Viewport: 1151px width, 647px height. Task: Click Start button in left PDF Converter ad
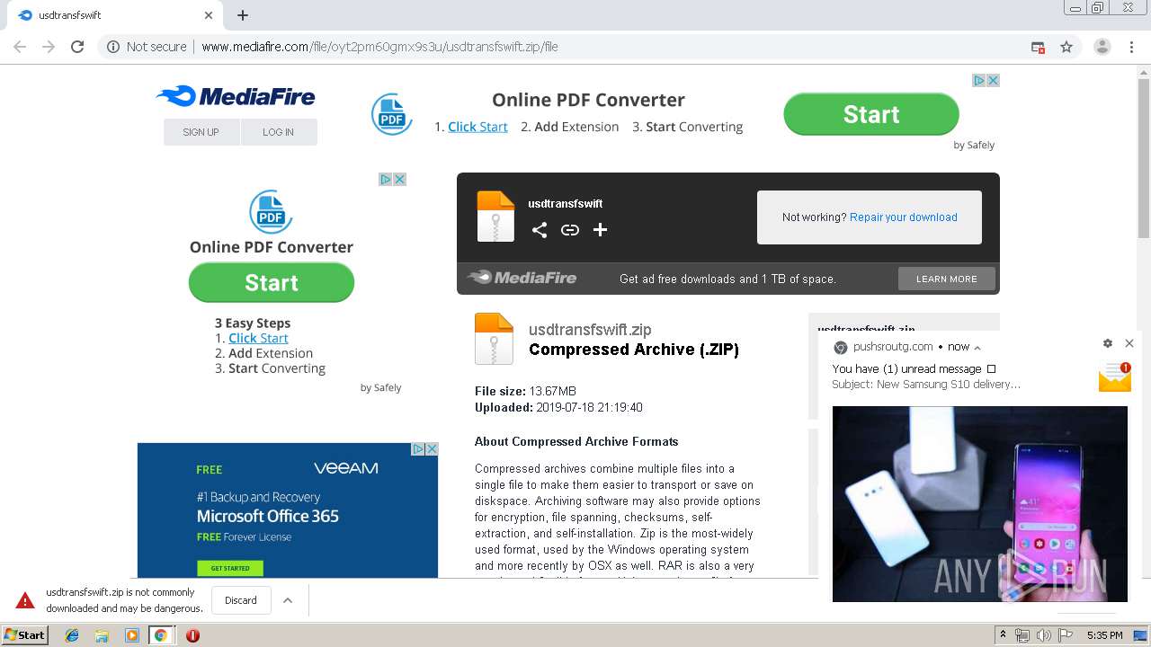pos(272,282)
